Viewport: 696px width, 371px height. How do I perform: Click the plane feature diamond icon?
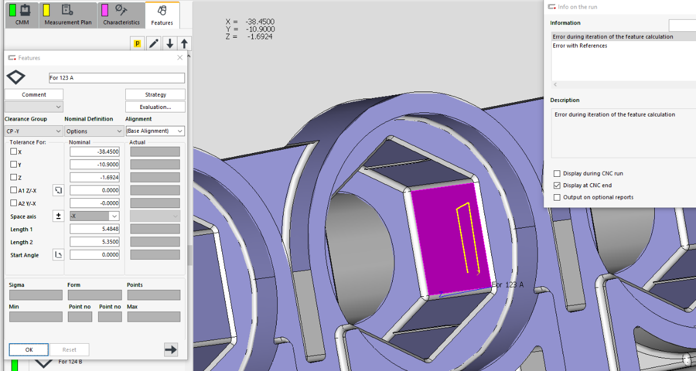(15, 77)
